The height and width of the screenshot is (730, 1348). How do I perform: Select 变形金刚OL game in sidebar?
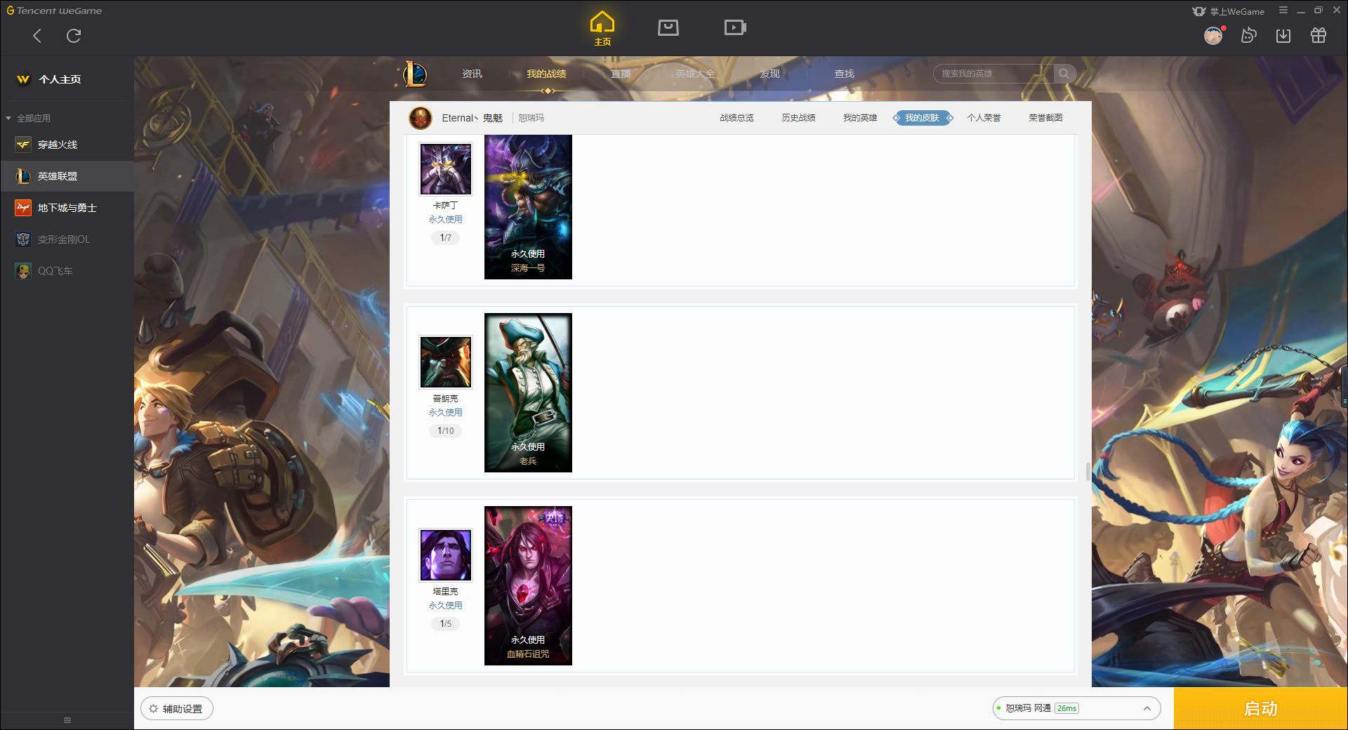(67, 239)
